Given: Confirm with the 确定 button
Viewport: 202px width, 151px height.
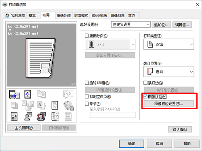Looking at the screenshot, I should pyautogui.click(x=132, y=144).
